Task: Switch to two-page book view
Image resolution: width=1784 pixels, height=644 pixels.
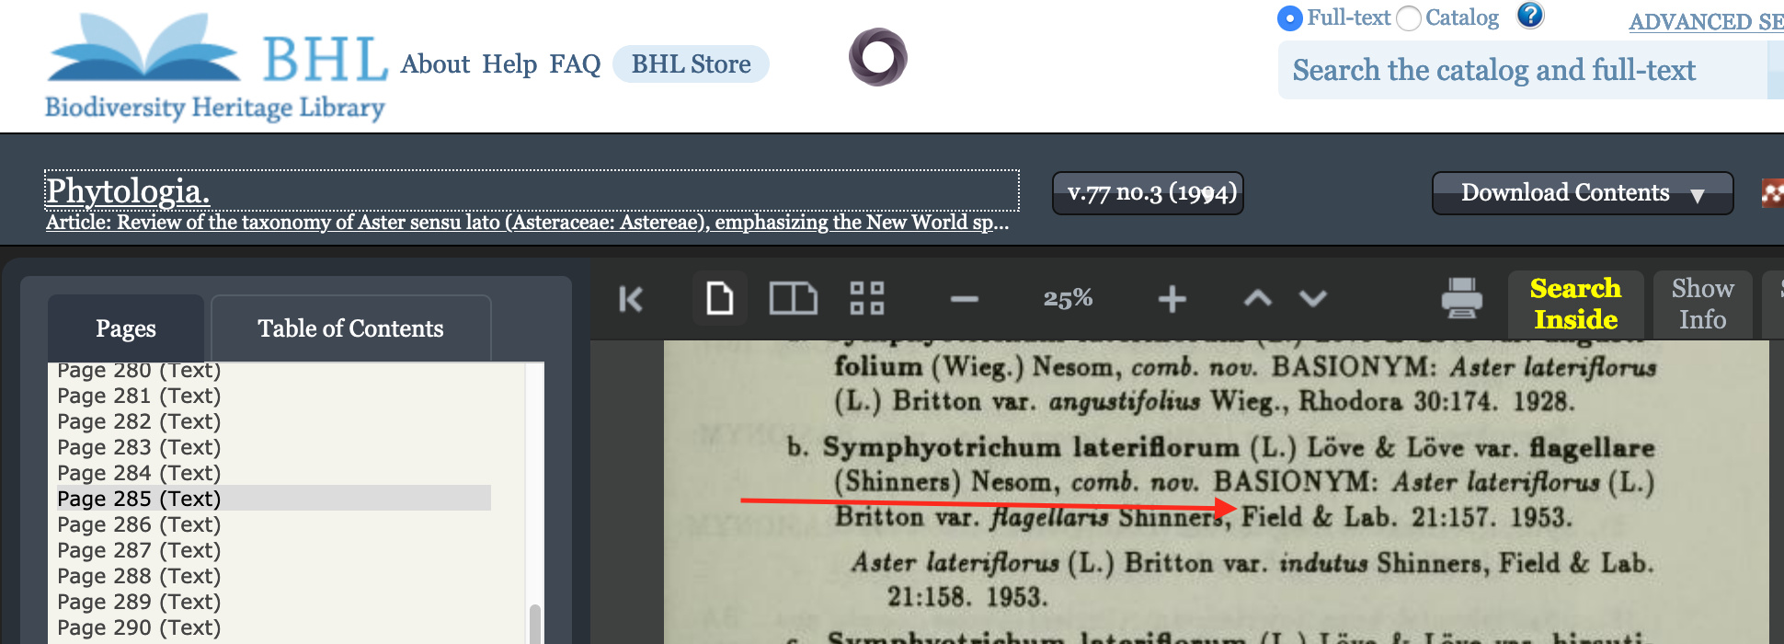Action: [793, 299]
